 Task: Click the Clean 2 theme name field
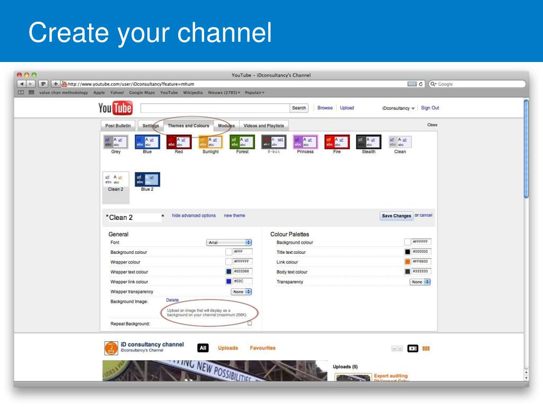pyautogui.click(x=135, y=217)
